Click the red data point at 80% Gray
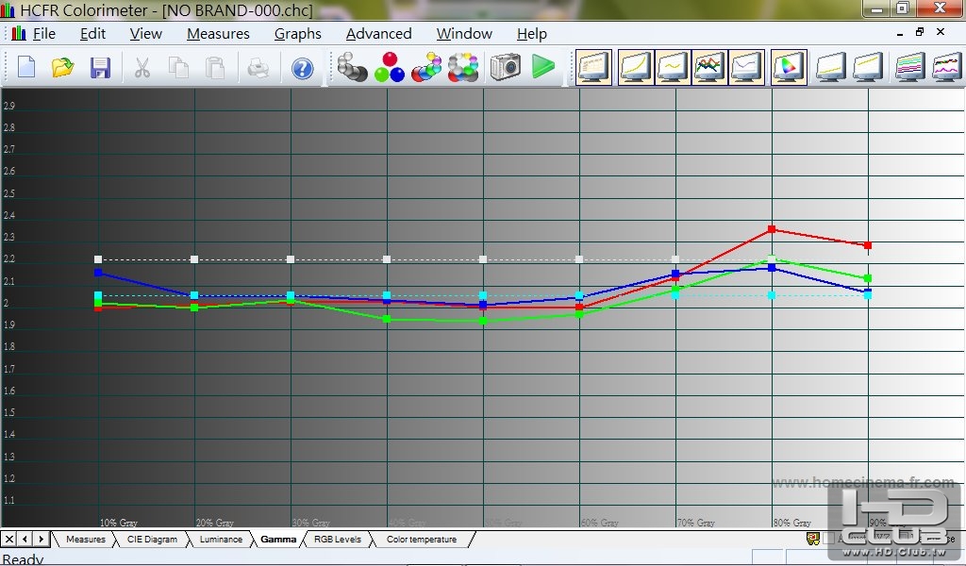 pos(772,229)
